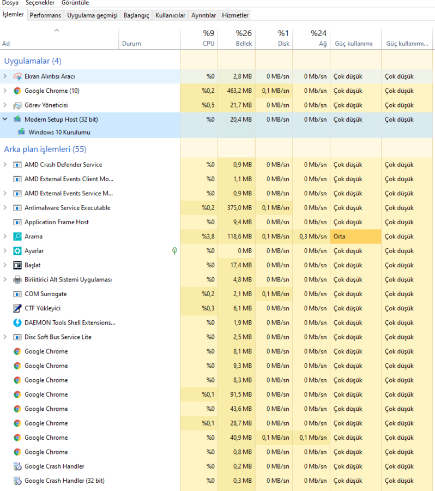
Task: Expand AMD Crash Defender Service
Action: click(x=5, y=165)
